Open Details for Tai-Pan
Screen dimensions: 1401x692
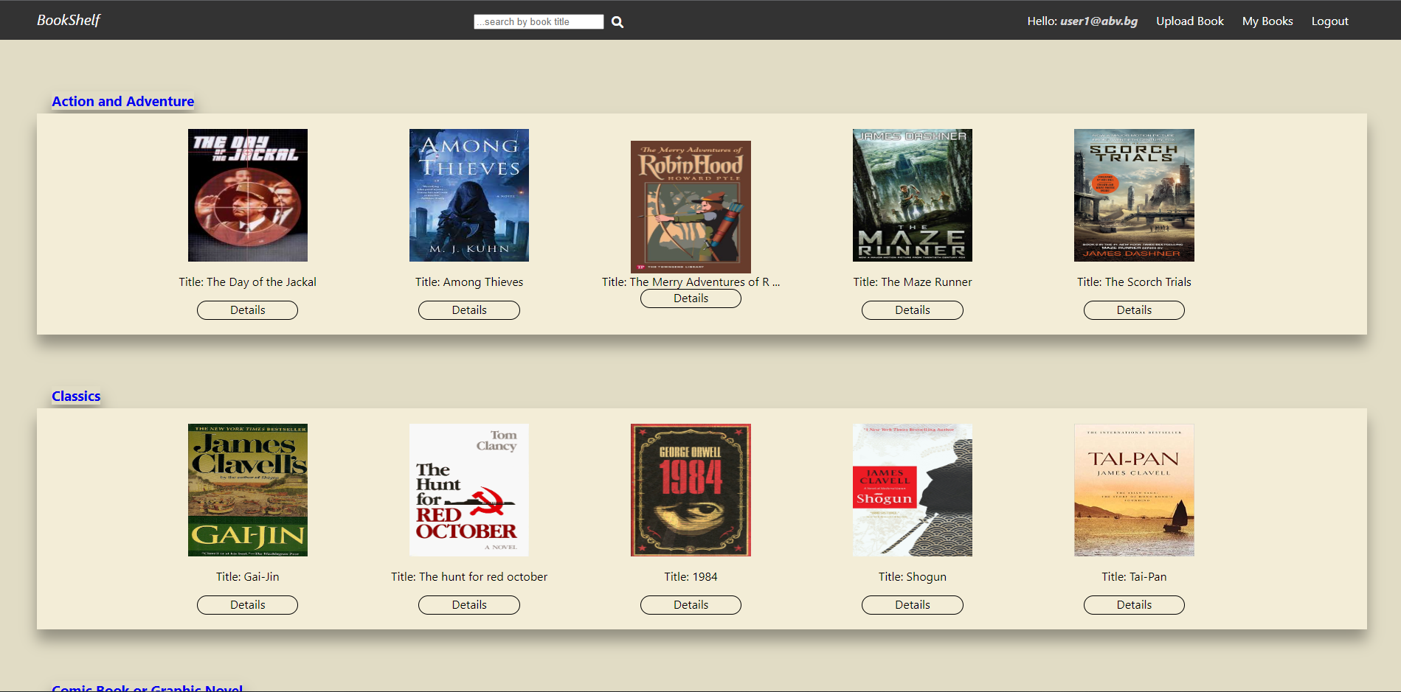pos(1134,605)
